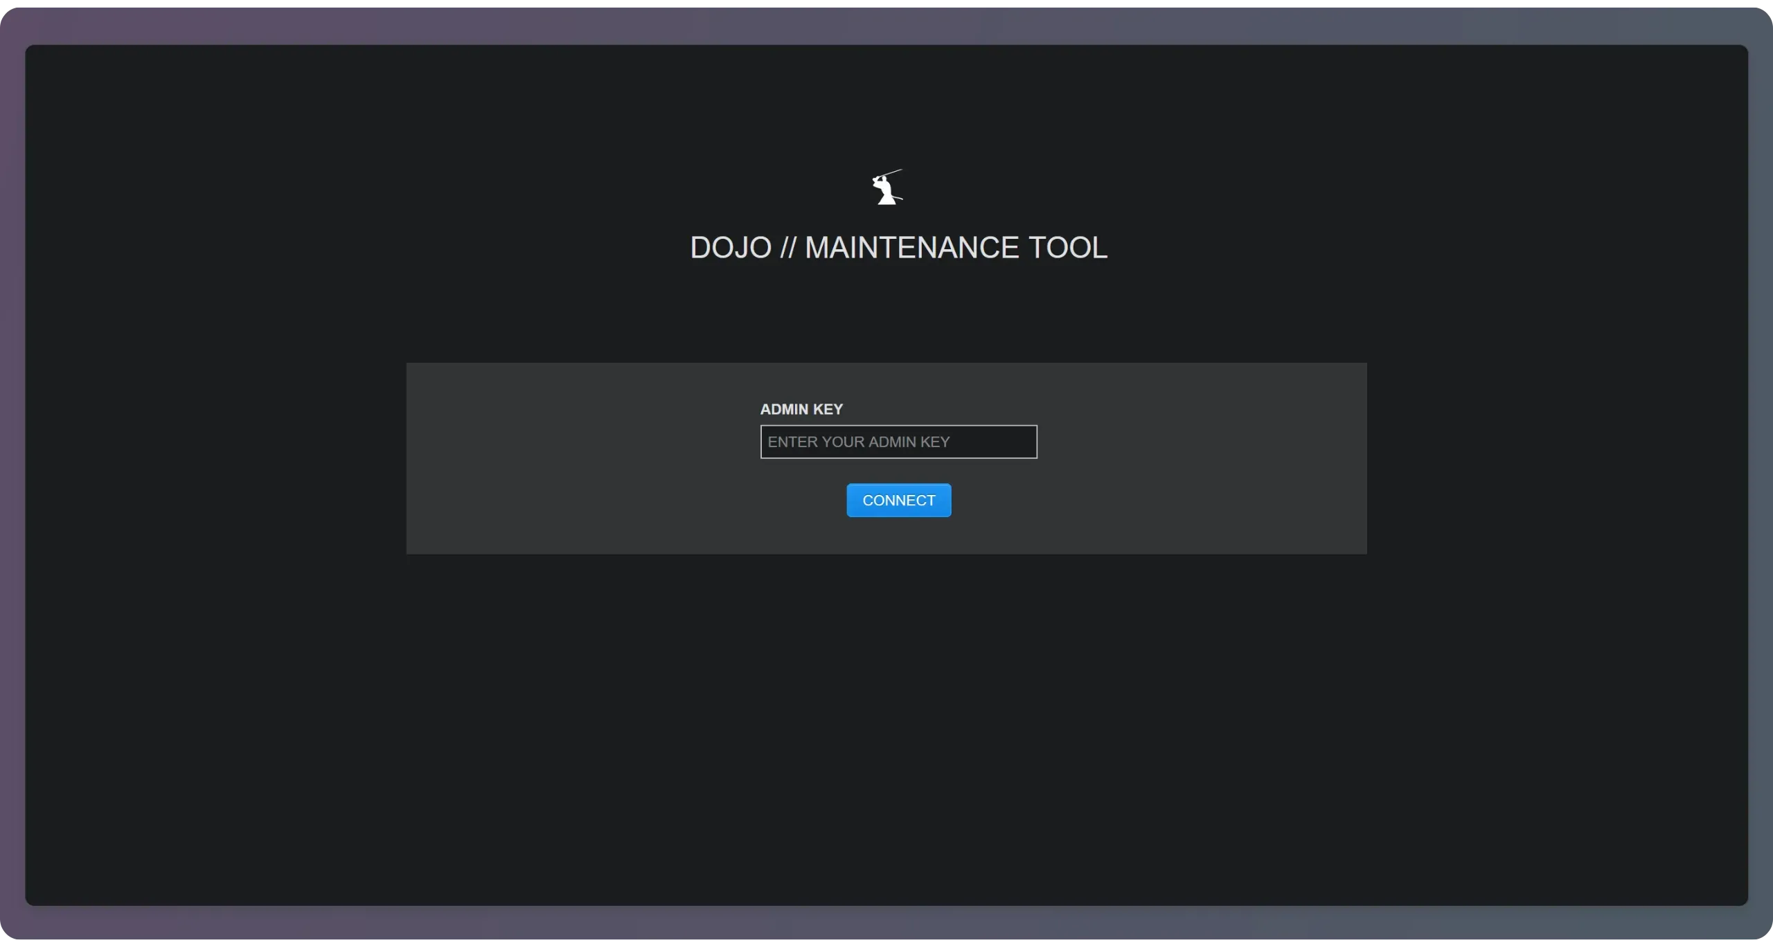This screenshot has width=1773, height=947.
Task: Select the 'Enter your admin key' textbox
Action: (898, 442)
